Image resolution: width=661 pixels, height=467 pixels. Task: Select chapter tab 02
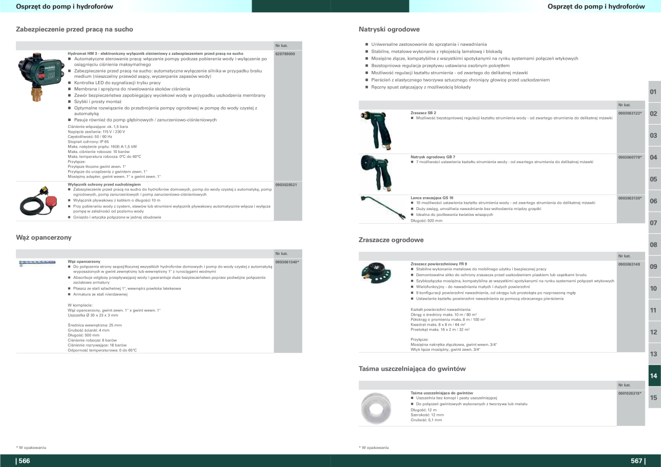[x=655, y=114]
